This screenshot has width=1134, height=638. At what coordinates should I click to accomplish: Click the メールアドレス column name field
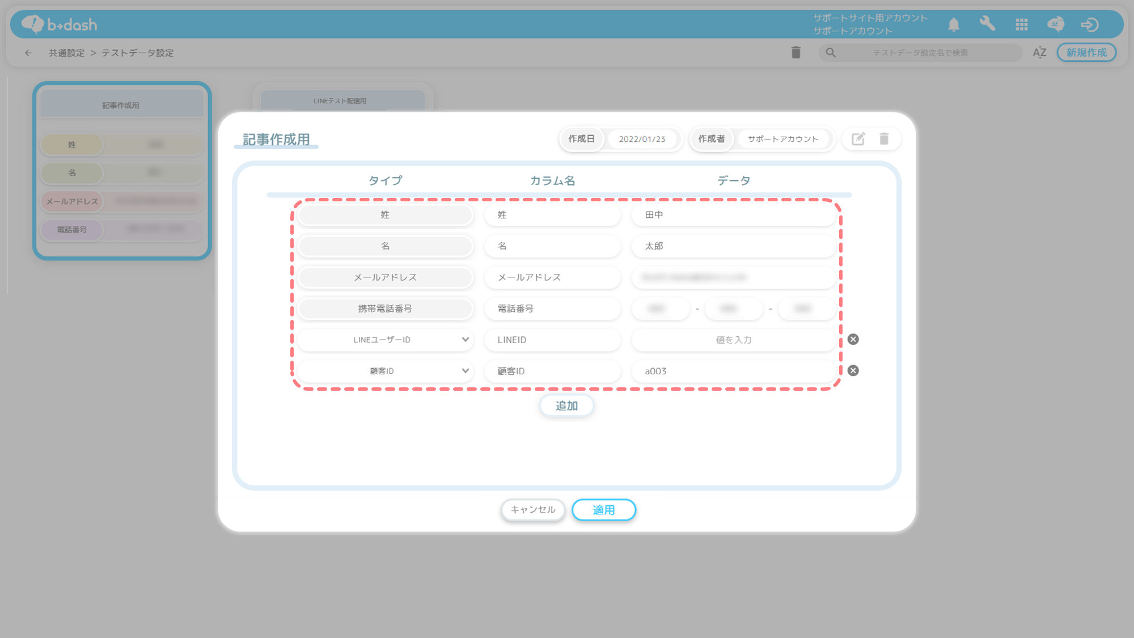(x=552, y=277)
